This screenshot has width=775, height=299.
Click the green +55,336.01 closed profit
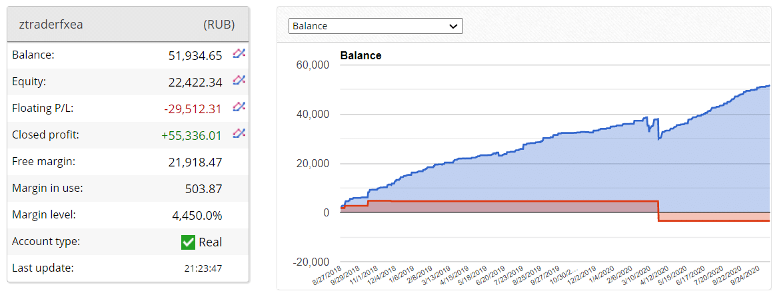pos(192,136)
